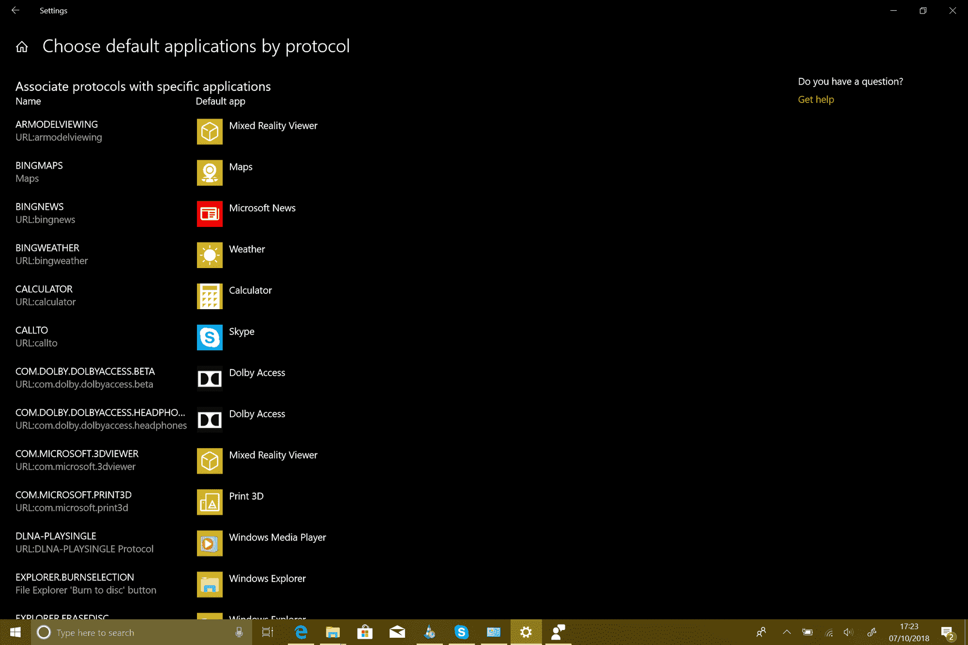Click the ARMODELVIEWING protocol name

57,124
